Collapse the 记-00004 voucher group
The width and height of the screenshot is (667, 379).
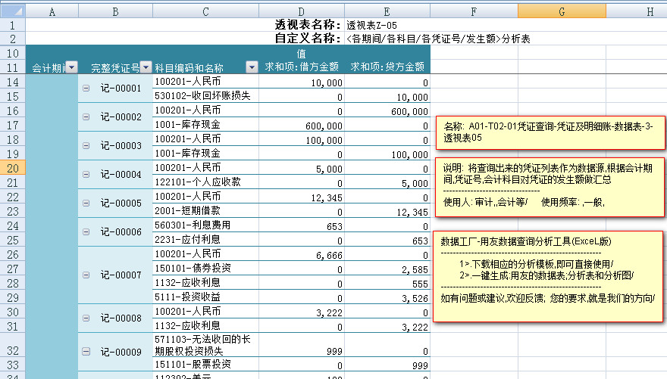[86, 175]
